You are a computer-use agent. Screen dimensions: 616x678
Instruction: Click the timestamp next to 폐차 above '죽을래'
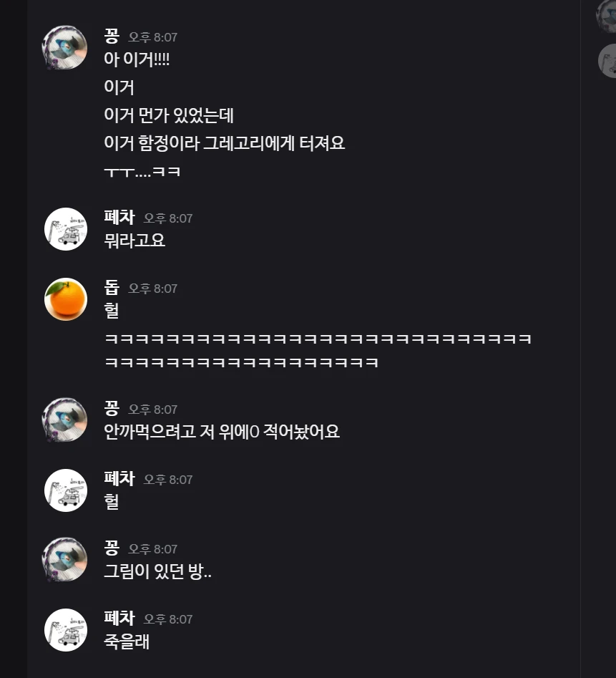click(x=168, y=619)
